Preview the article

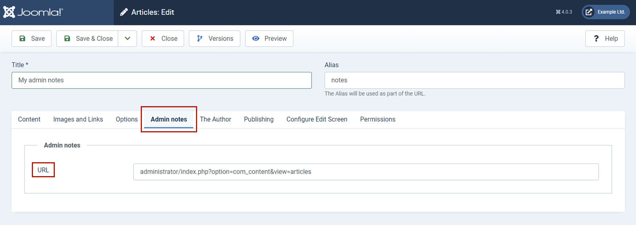tap(269, 39)
